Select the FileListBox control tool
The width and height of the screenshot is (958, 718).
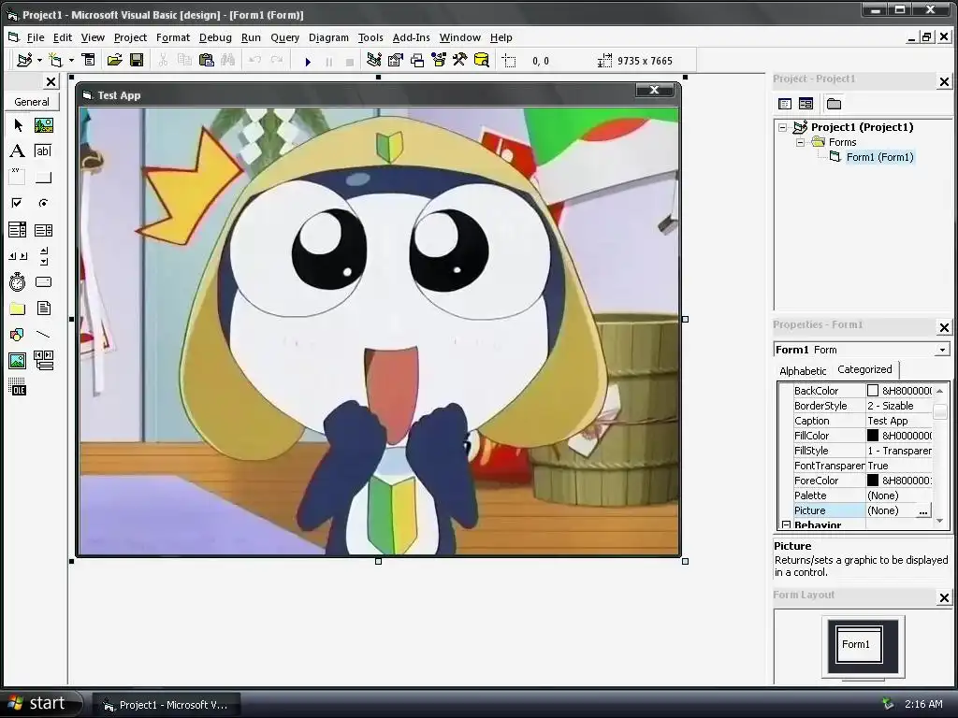click(x=43, y=309)
